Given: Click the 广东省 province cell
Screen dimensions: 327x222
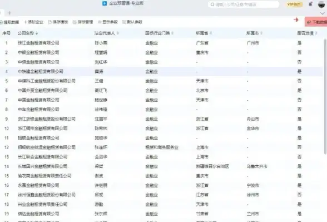Looking at the screenshot, I should [202, 43].
